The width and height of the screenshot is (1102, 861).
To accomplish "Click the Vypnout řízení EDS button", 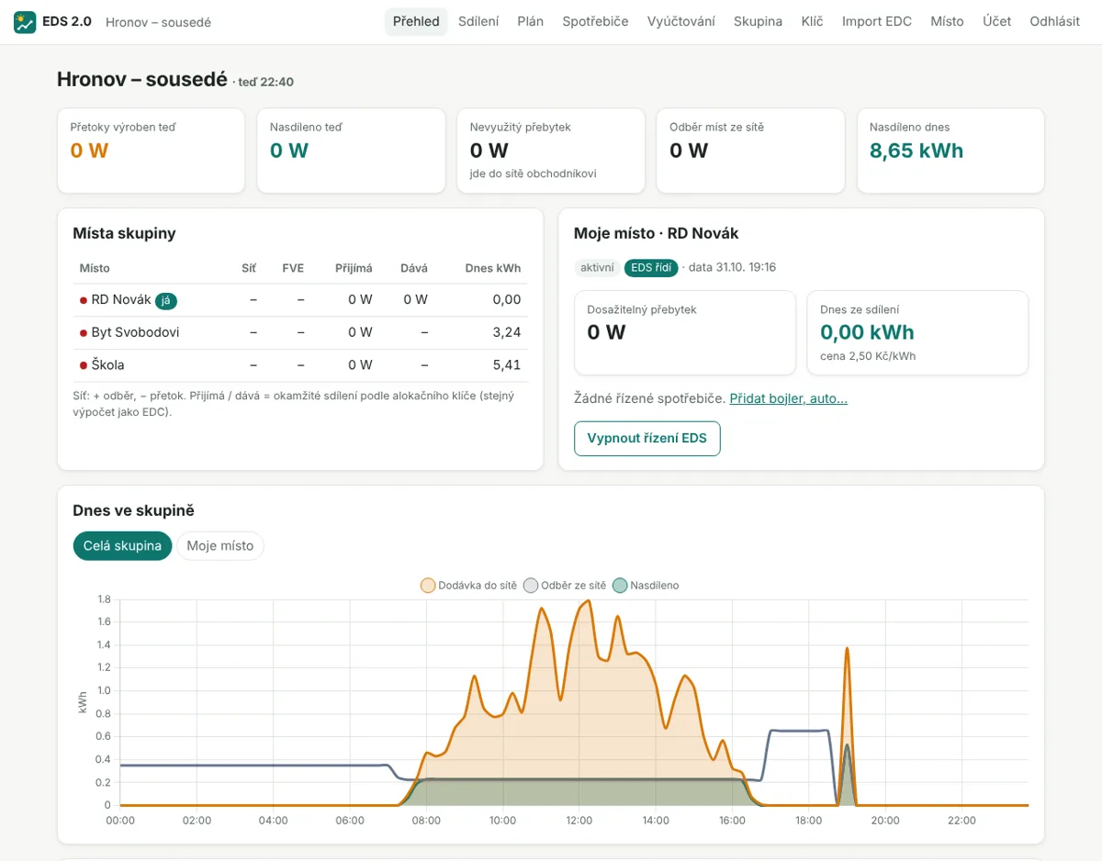I will pyautogui.click(x=647, y=438).
